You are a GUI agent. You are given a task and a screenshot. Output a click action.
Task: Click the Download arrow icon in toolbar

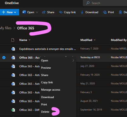click(x=82, y=12)
